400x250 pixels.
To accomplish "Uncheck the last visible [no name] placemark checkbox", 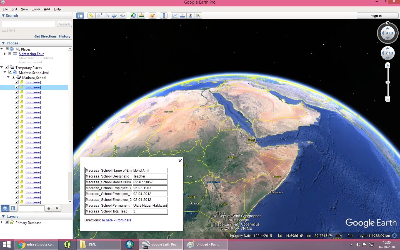I will (x=17, y=202).
